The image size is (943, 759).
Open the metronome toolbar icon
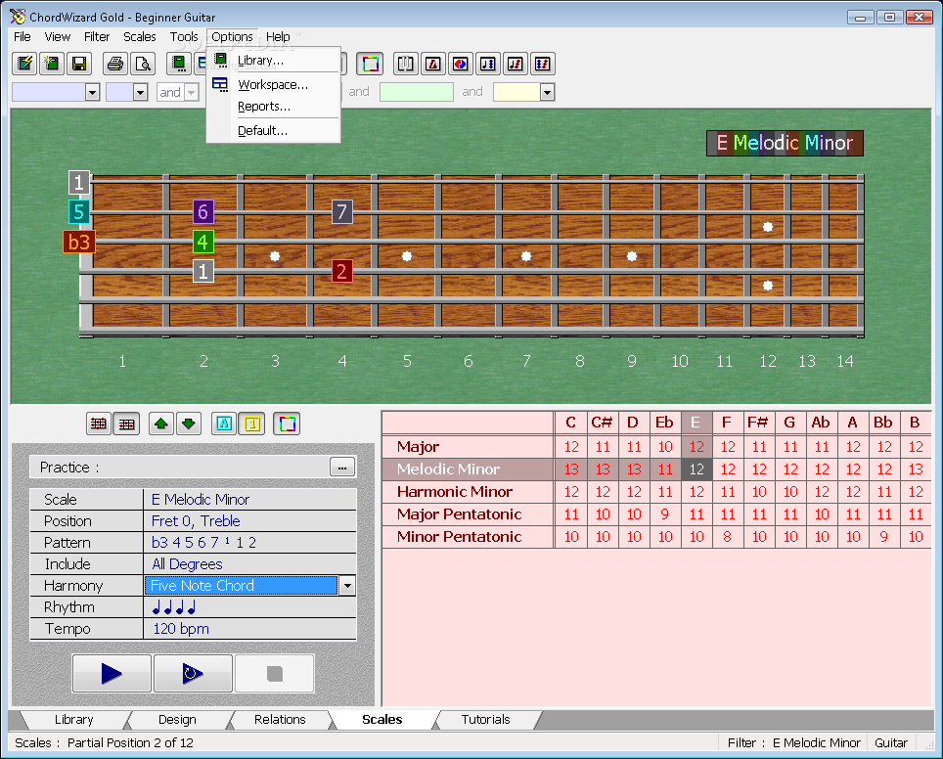coord(433,64)
